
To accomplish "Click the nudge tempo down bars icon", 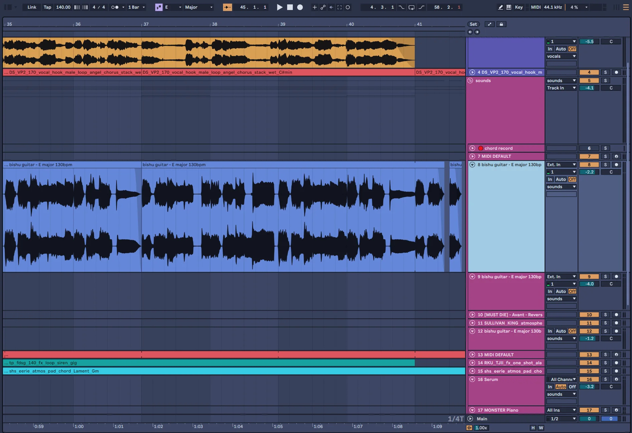I will (77, 7).
